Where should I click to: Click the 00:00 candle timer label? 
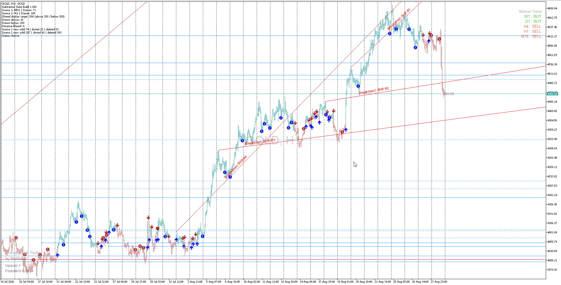pos(450,94)
